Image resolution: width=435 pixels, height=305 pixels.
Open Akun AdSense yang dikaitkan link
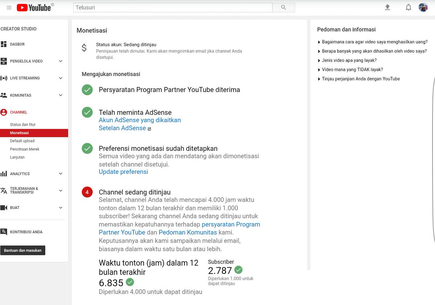click(140, 120)
